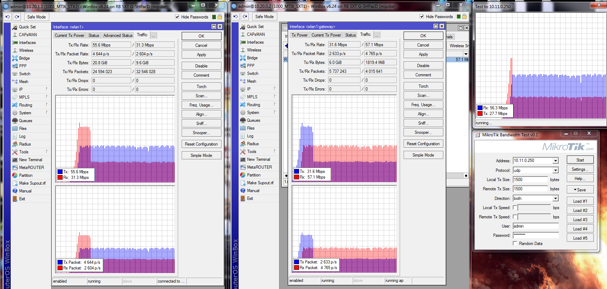Open Protocol dropdown in Bandwidth Test
This screenshot has height=289, width=607.
click(555, 170)
